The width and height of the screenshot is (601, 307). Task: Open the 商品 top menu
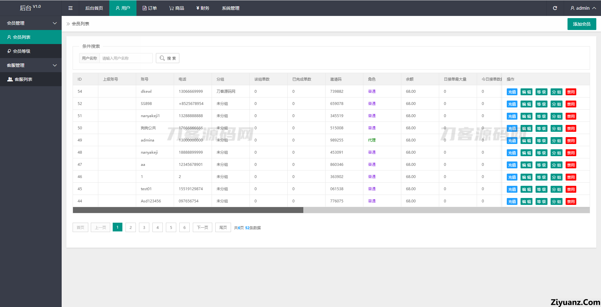point(177,8)
